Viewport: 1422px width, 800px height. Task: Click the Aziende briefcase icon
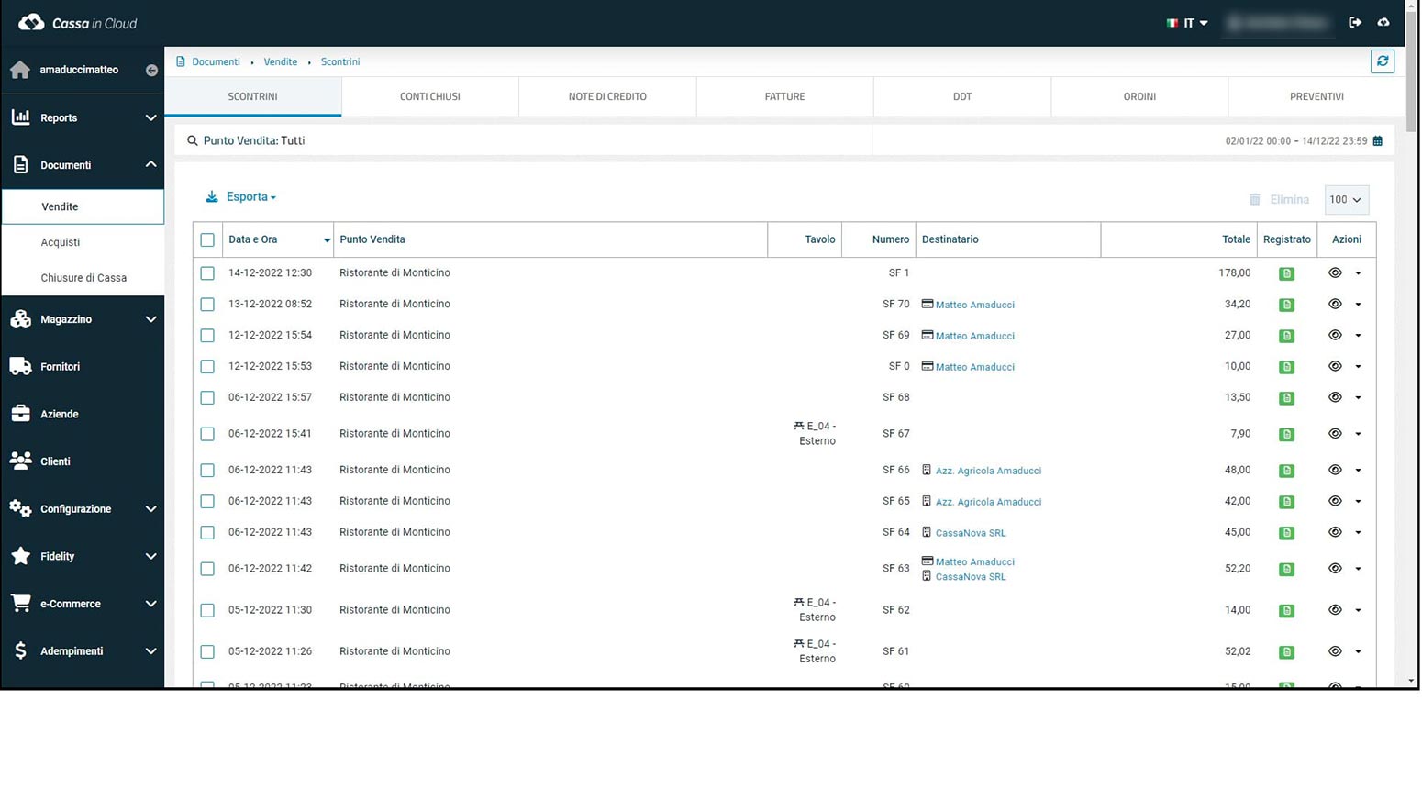[x=20, y=414]
